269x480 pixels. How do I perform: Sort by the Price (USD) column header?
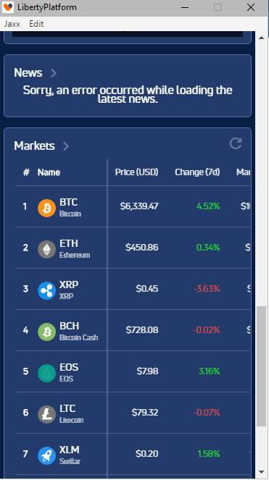point(136,172)
